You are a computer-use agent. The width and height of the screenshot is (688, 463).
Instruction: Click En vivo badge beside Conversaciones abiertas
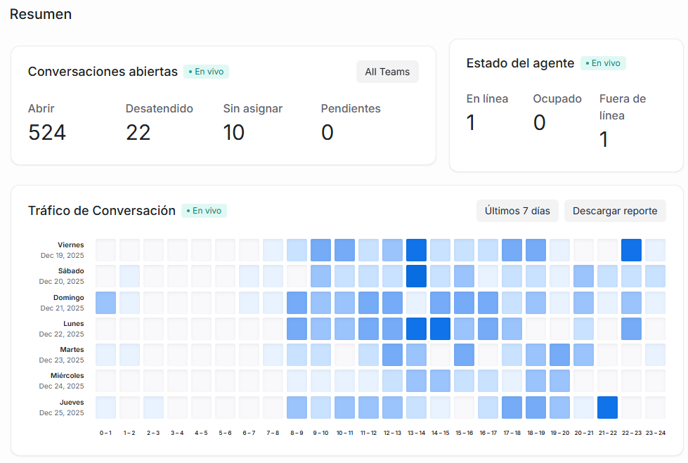(207, 72)
